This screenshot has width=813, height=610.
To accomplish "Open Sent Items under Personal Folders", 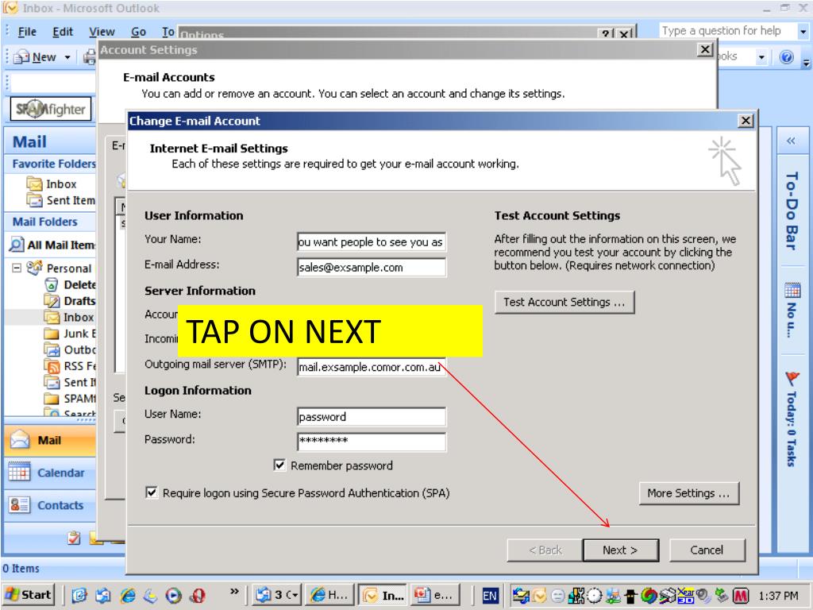I will 70,382.
